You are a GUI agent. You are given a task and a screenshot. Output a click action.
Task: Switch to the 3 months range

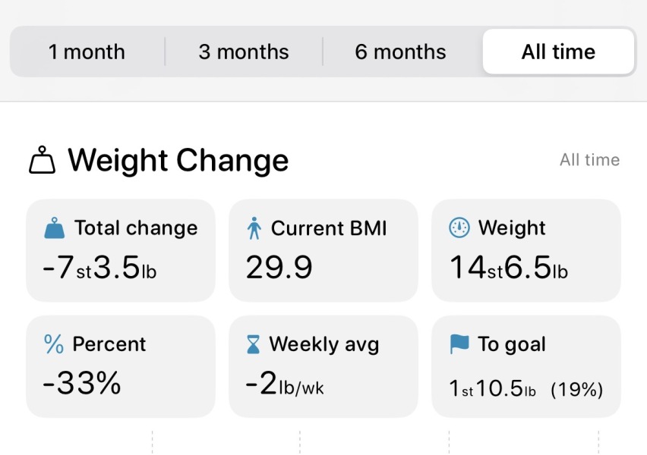point(244,52)
